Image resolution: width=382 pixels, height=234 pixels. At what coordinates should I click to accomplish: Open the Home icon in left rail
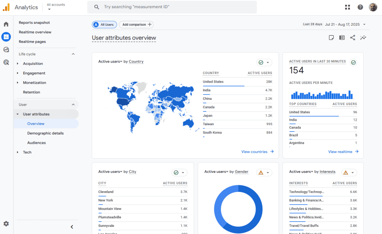pyautogui.click(x=6, y=24)
